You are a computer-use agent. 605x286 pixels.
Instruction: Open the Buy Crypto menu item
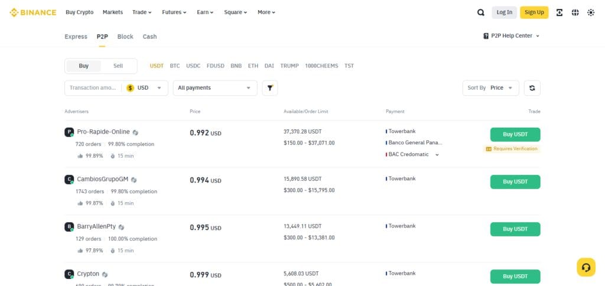pos(80,12)
